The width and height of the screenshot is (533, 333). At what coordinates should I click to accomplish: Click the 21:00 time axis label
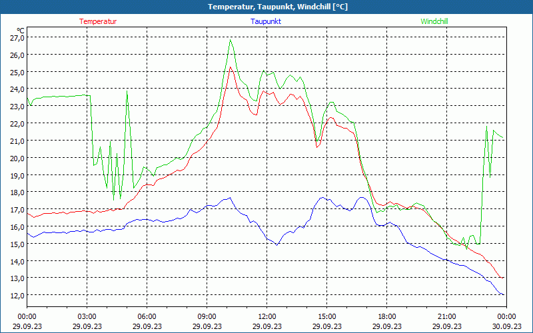pos(446,317)
